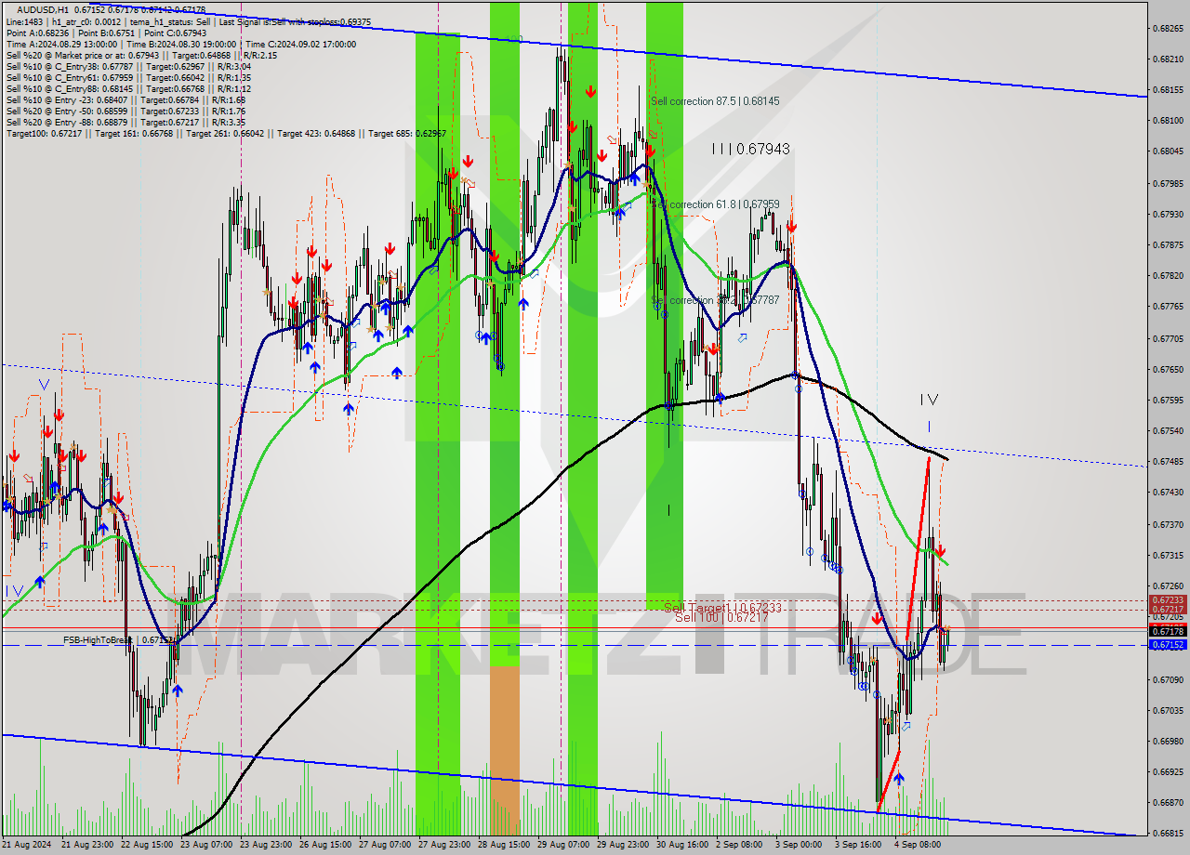Click the 0.66925 price axis label
The width and height of the screenshot is (1190, 855).
coord(1168,772)
